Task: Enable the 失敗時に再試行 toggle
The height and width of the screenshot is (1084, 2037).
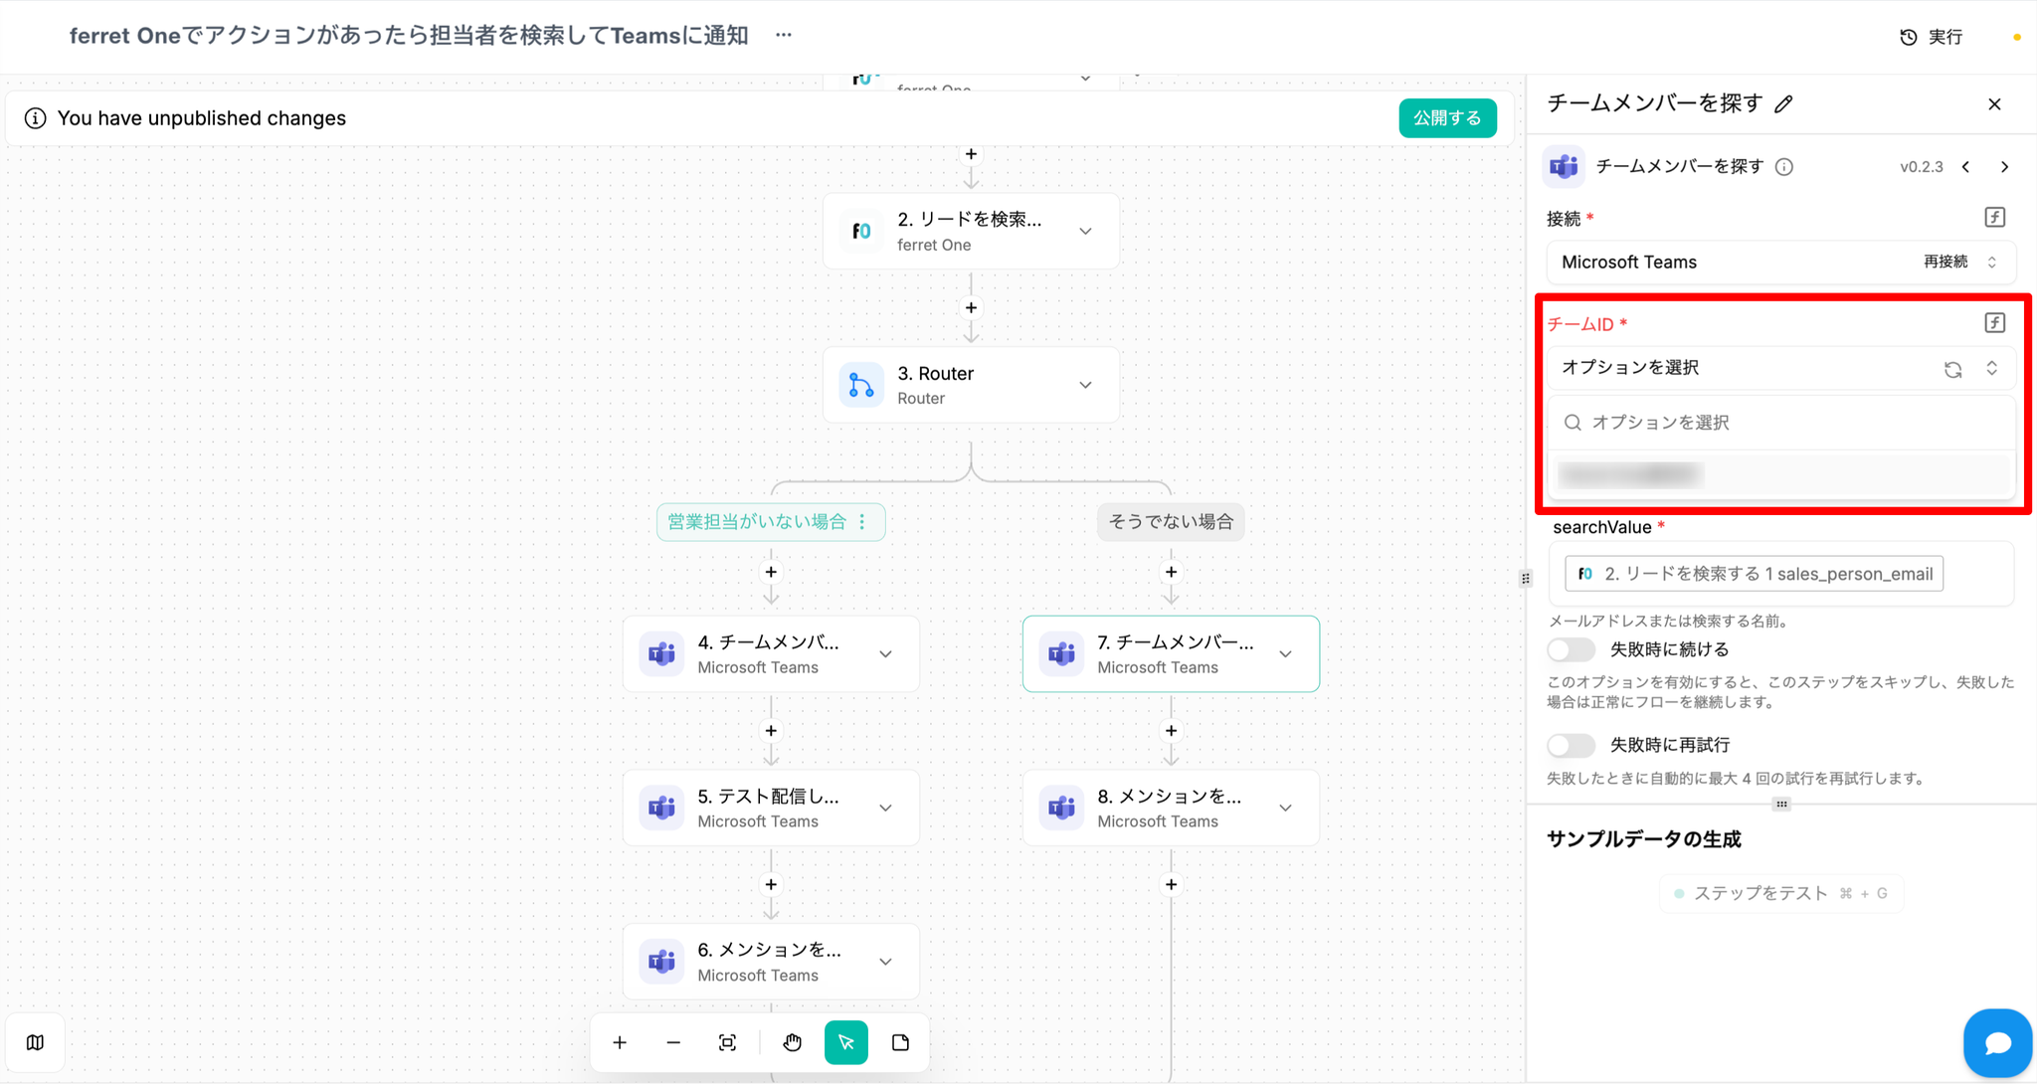Action: pyautogui.click(x=1571, y=745)
